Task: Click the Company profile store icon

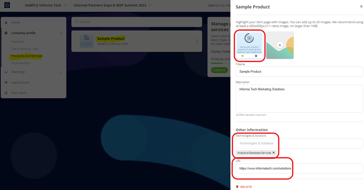Action: point(6,33)
